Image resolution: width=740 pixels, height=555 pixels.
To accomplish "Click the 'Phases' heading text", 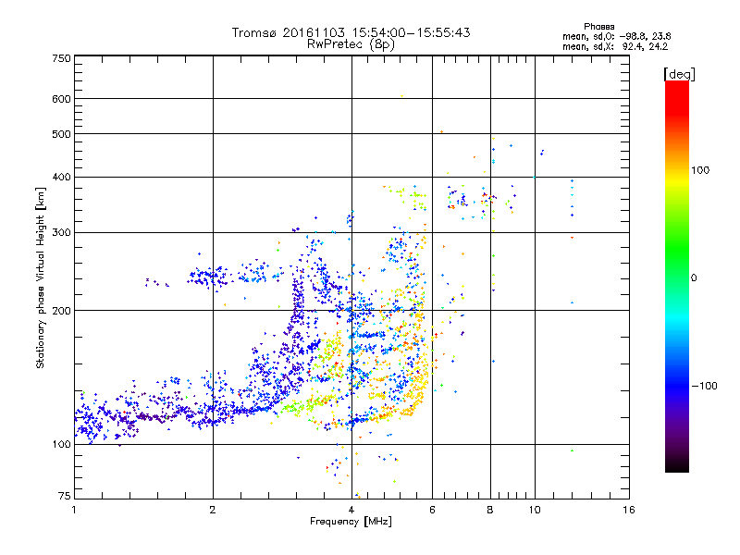I will (x=598, y=27).
